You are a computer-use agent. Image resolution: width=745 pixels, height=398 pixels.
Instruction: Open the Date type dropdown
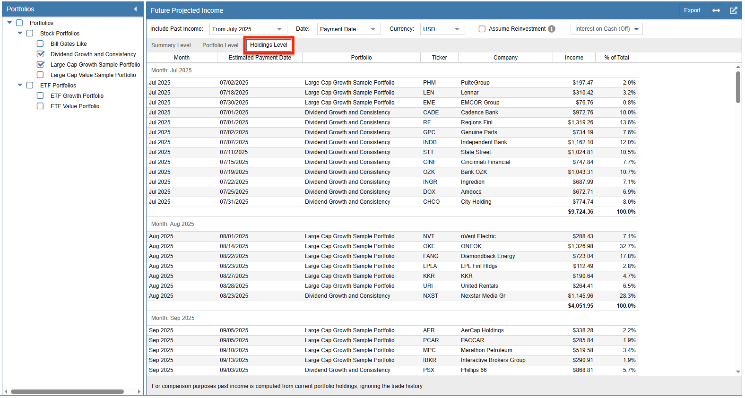(349, 29)
